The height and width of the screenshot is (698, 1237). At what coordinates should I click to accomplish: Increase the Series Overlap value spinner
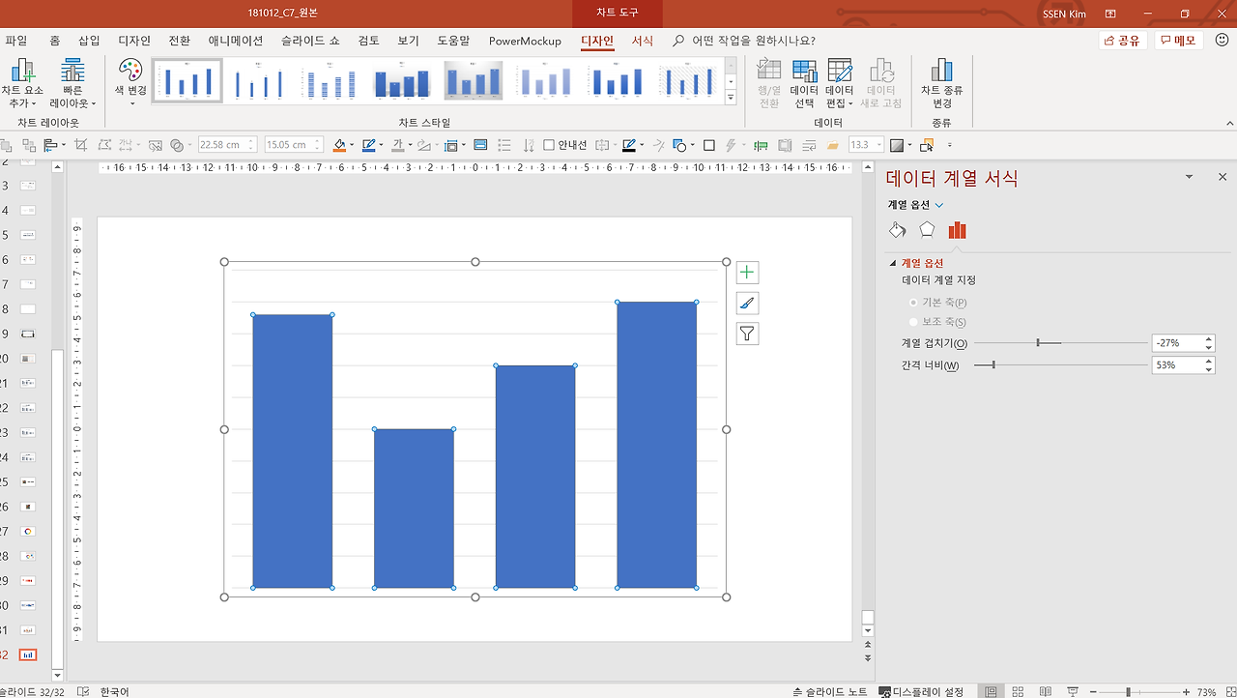(x=1209, y=339)
